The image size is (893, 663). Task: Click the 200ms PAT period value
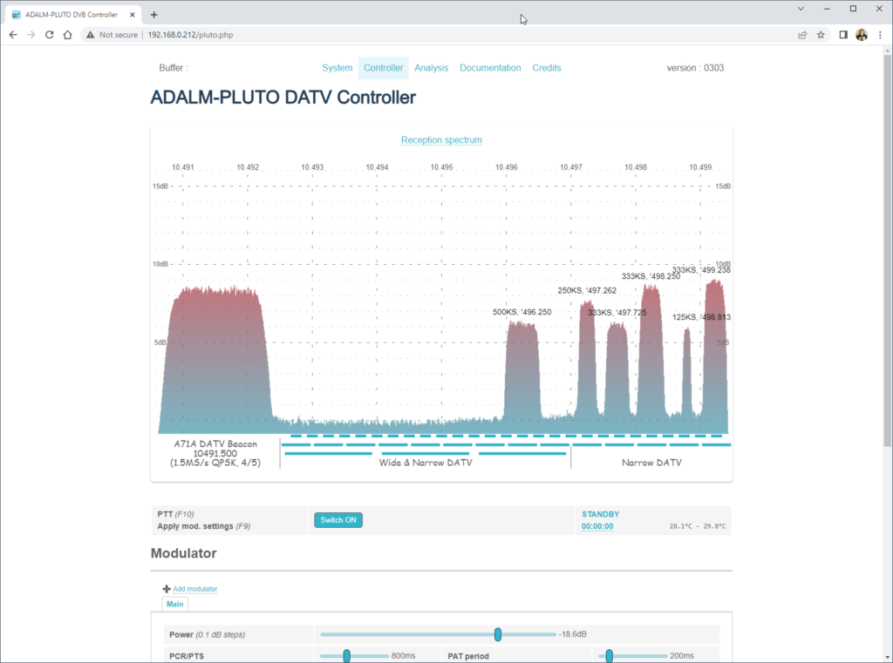(682, 656)
